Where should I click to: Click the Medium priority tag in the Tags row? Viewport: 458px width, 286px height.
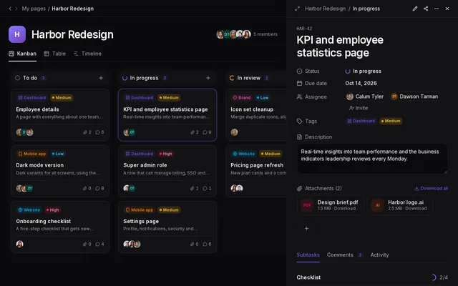[390, 121]
